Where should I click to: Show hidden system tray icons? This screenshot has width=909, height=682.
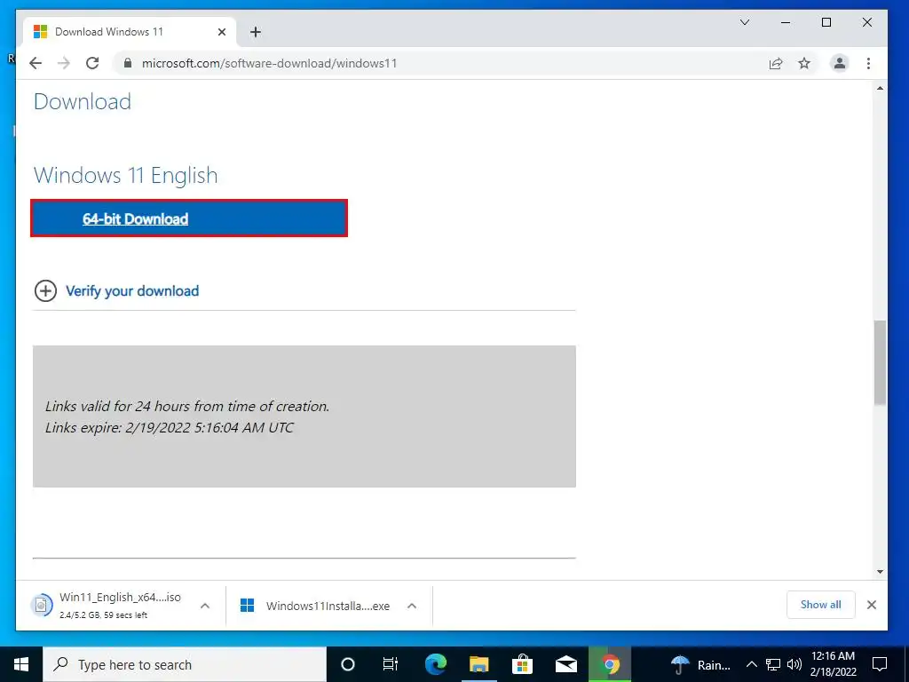(x=751, y=664)
